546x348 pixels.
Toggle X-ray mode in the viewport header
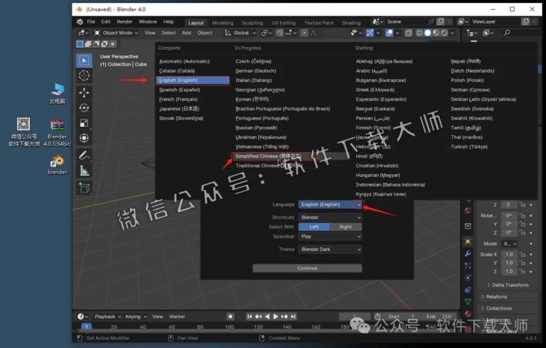point(408,33)
